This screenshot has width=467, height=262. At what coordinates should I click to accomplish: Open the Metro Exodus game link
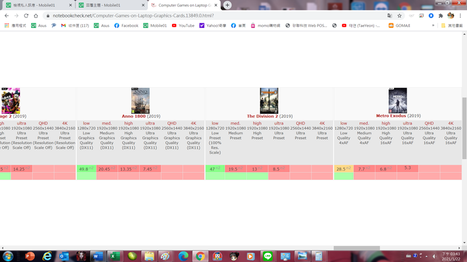390,116
